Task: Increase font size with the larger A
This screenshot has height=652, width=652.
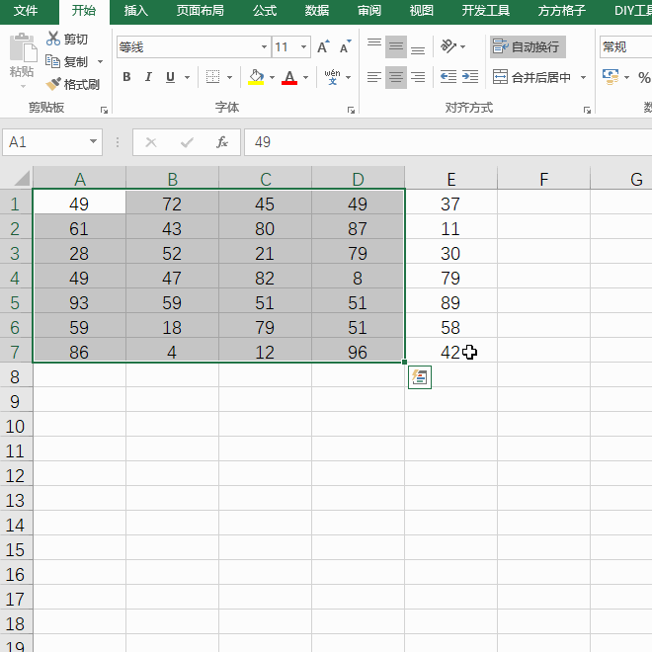Action: coord(323,47)
